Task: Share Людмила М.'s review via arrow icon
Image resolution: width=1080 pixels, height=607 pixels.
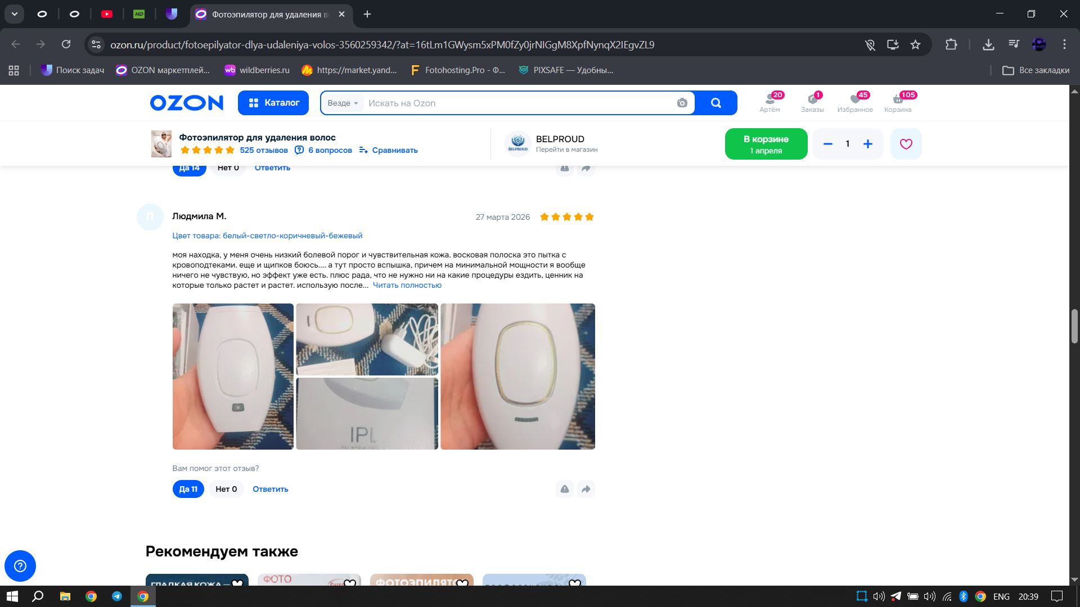Action: (x=586, y=489)
